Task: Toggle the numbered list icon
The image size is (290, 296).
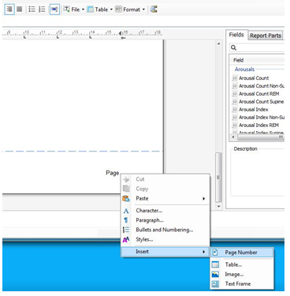Action: pyautogui.click(x=42, y=9)
